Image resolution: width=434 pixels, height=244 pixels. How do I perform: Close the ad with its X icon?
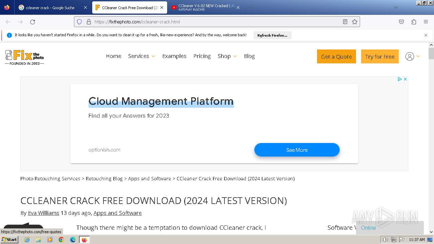[x=405, y=79]
